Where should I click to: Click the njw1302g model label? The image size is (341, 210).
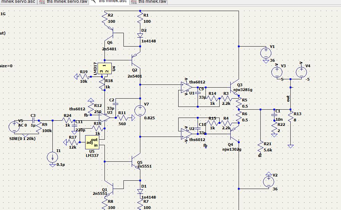click(x=232, y=149)
